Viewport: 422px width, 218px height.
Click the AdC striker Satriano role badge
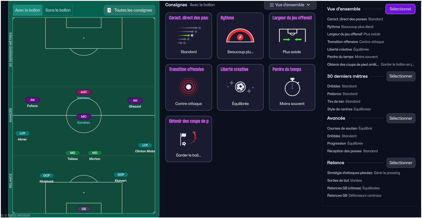point(84,92)
